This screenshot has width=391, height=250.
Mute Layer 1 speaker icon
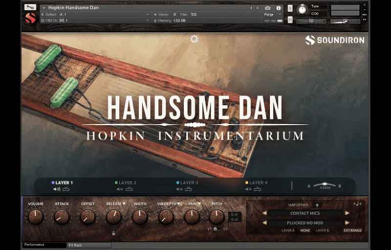57,189
